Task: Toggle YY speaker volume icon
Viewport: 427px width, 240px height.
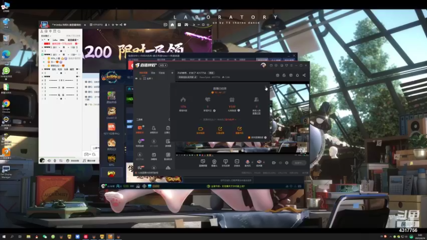Action: 49,161
